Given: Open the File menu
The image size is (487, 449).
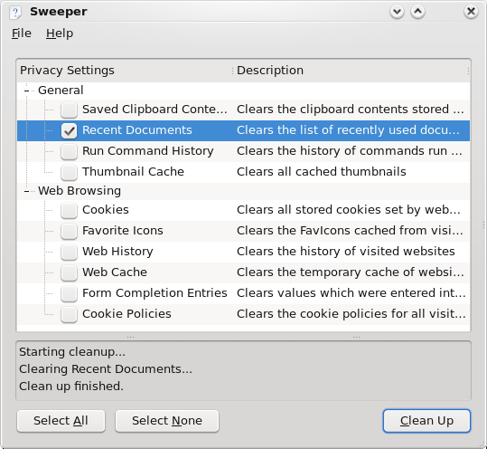Looking at the screenshot, I should [x=22, y=33].
